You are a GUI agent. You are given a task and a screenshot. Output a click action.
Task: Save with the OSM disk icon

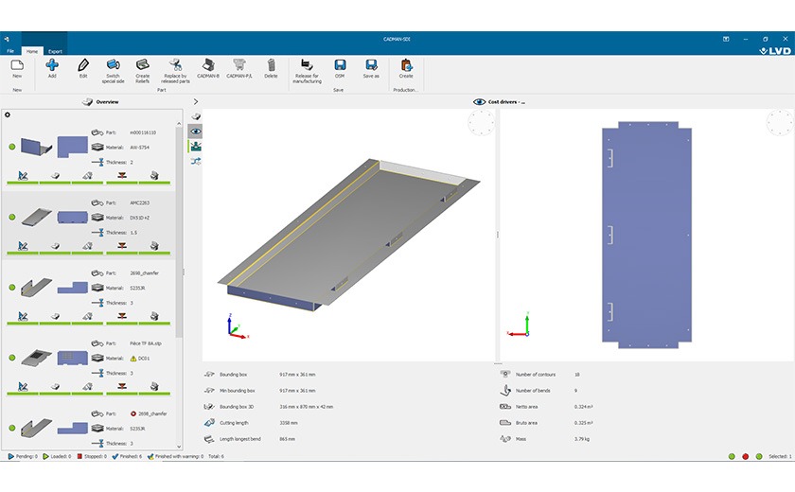pos(340,65)
